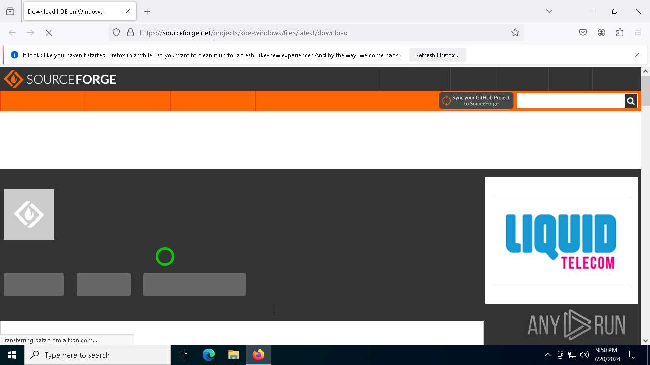
Task: Go forward to next page
Action: coord(30,33)
